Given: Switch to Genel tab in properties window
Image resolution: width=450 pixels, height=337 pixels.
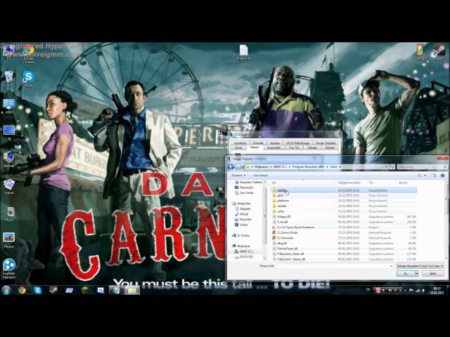Looking at the screenshot, I should 239,148.
